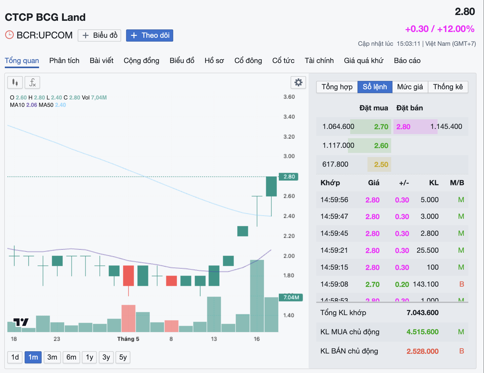The image size is (484, 373).
Task: Open the Biểu đồ navigation tab
Action: (x=182, y=60)
